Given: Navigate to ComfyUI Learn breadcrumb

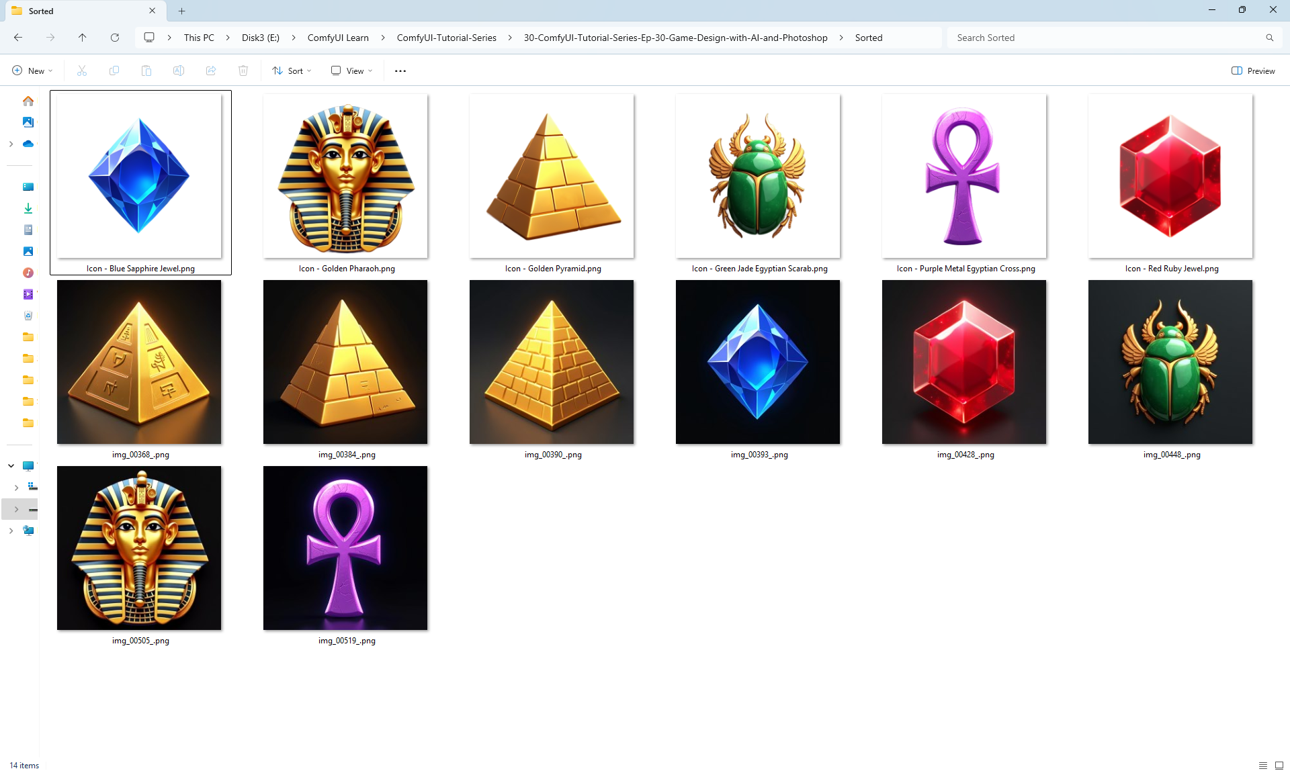Looking at the screenshot, I should [338, 38].
